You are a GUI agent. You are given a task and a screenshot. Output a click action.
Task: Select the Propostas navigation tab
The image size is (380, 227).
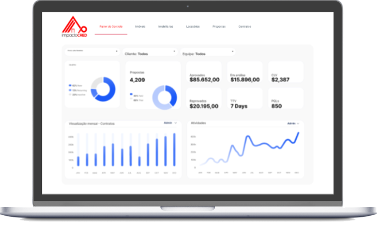click(x=219, y=27)
